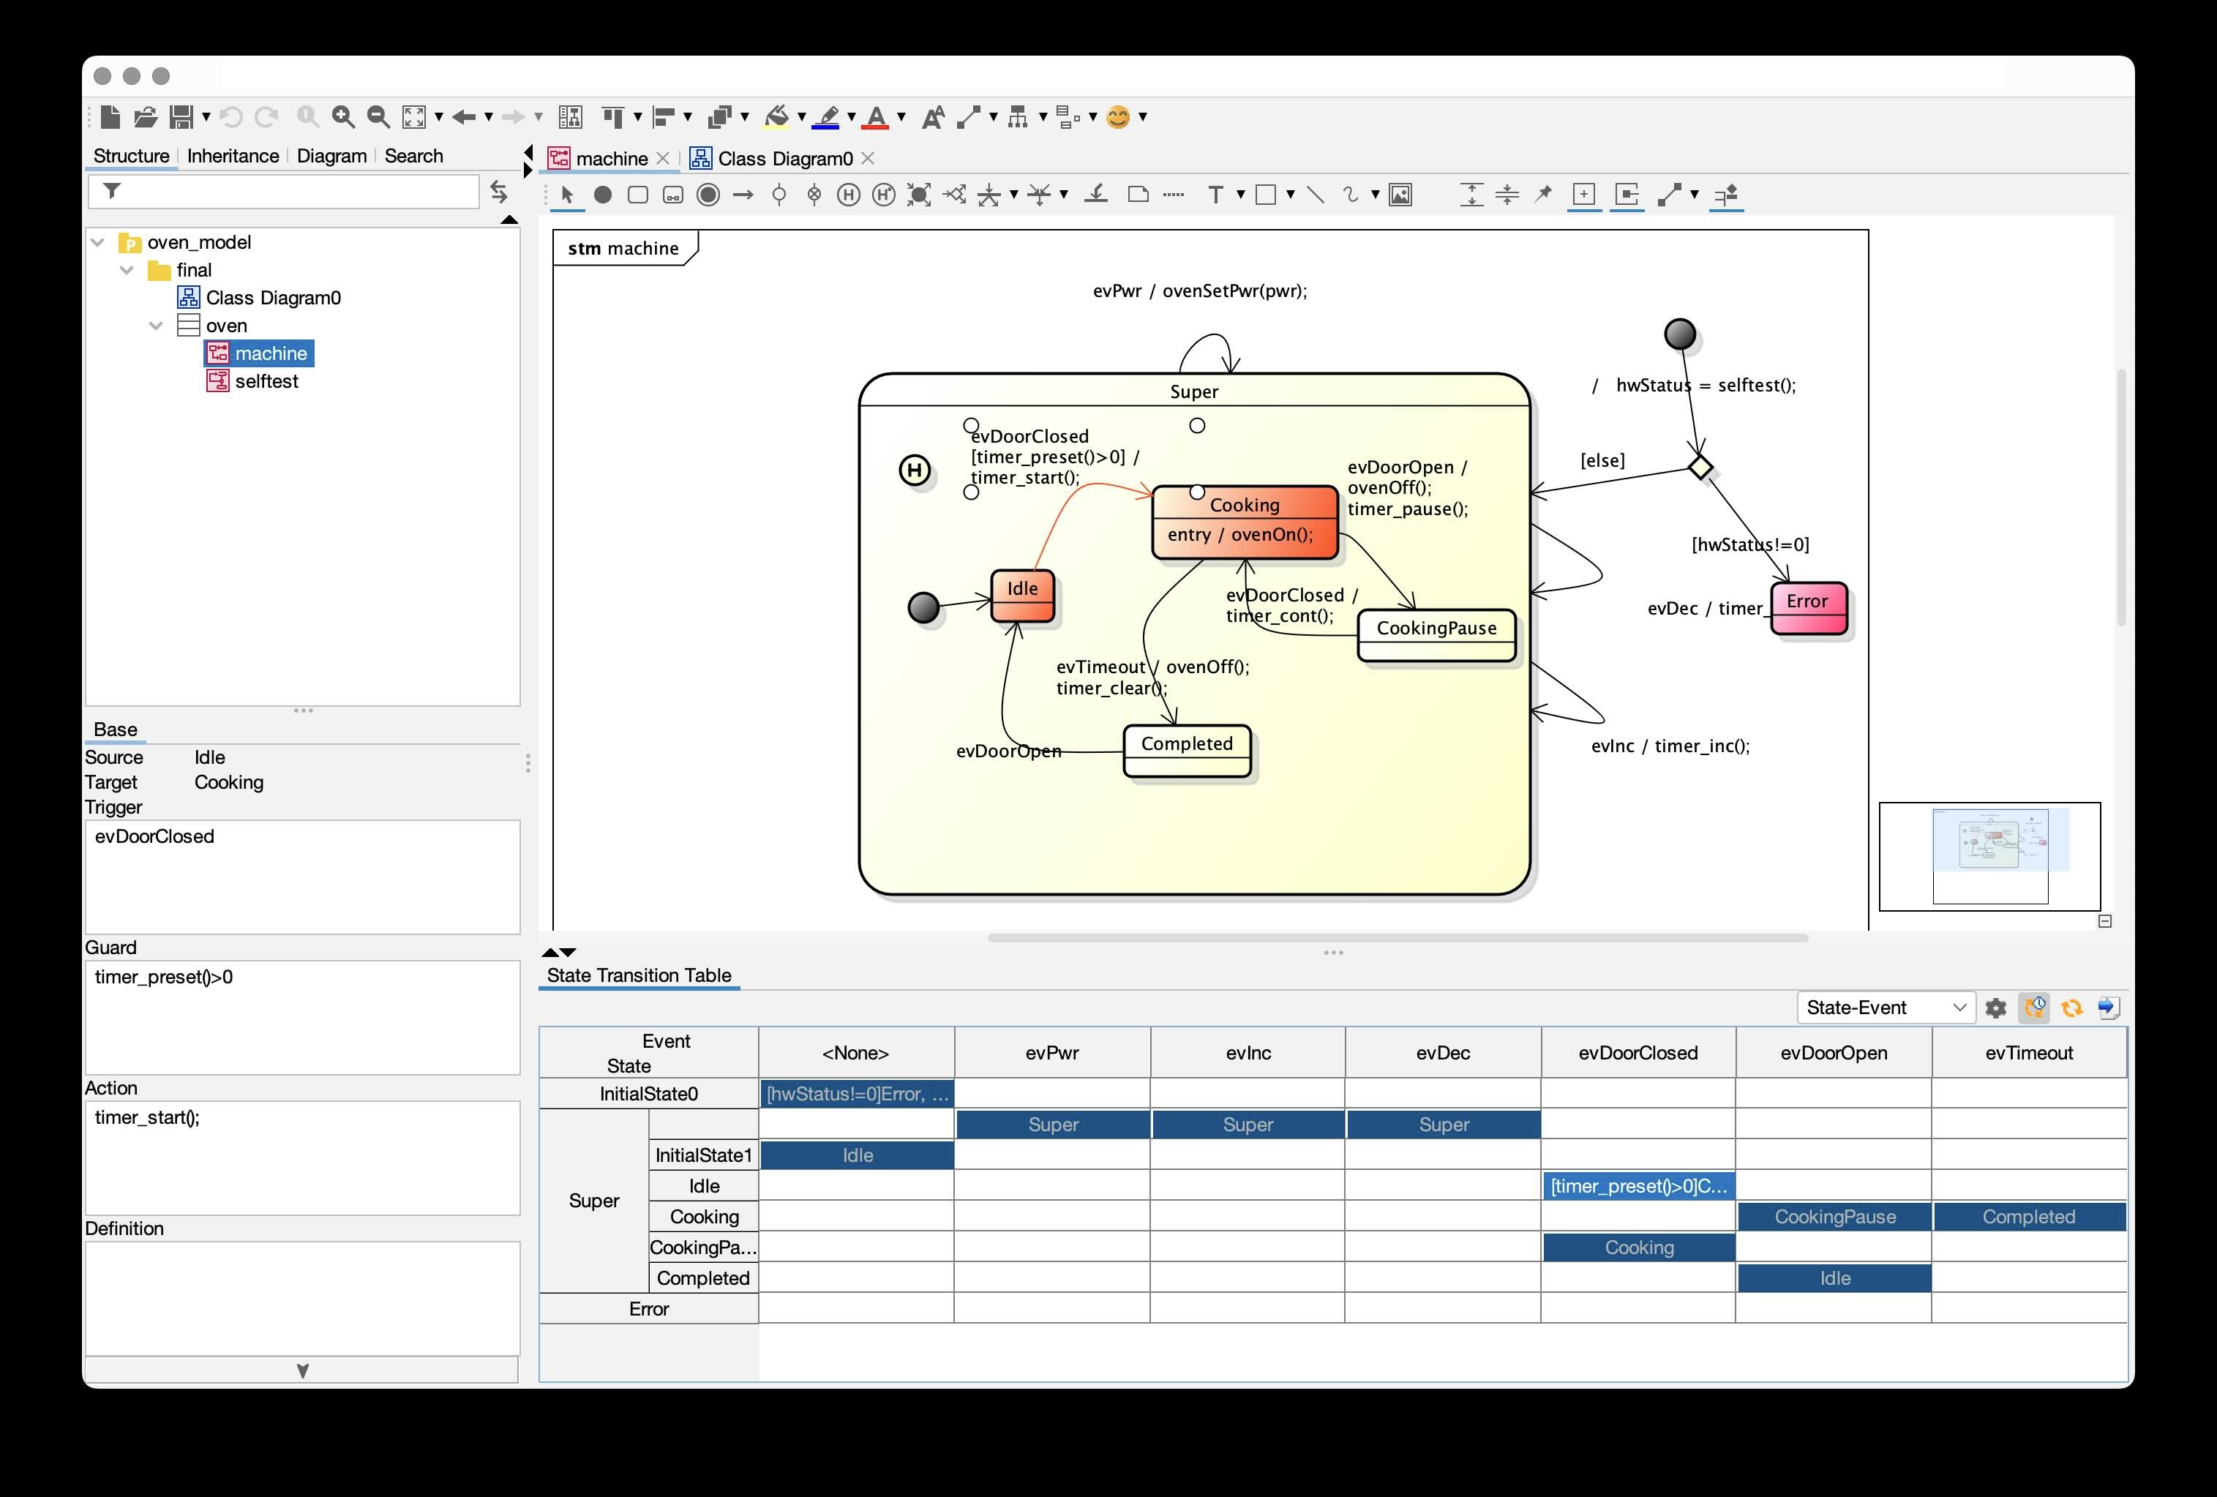Toggle the underlined plus-box mode button

click(1583, 195)
